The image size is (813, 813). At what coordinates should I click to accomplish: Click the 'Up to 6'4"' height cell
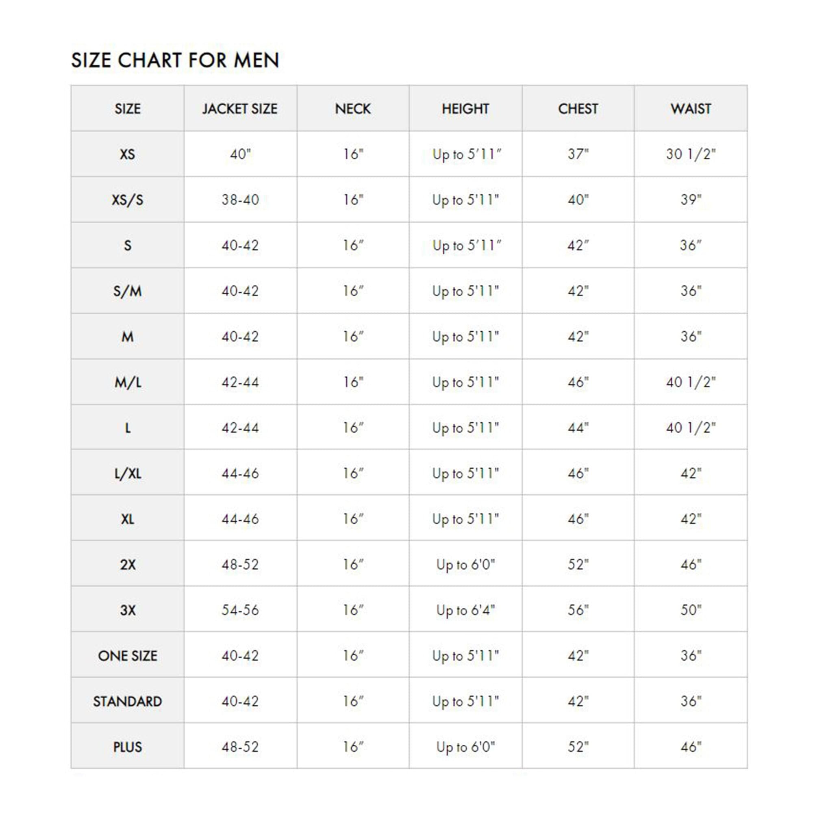[x=465, y=611]
